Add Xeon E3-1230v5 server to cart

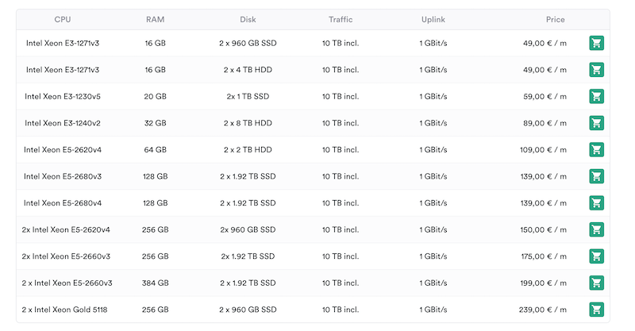pos(596,97)
